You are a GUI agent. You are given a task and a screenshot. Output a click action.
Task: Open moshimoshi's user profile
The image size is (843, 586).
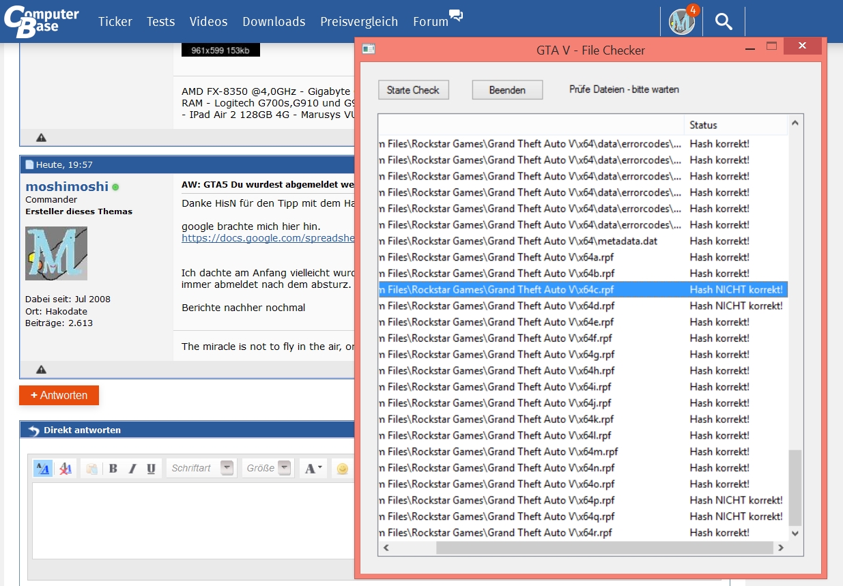point(67,186)
